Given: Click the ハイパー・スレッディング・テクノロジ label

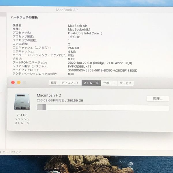Looking at the screenshot, I should tap(39, 55).
